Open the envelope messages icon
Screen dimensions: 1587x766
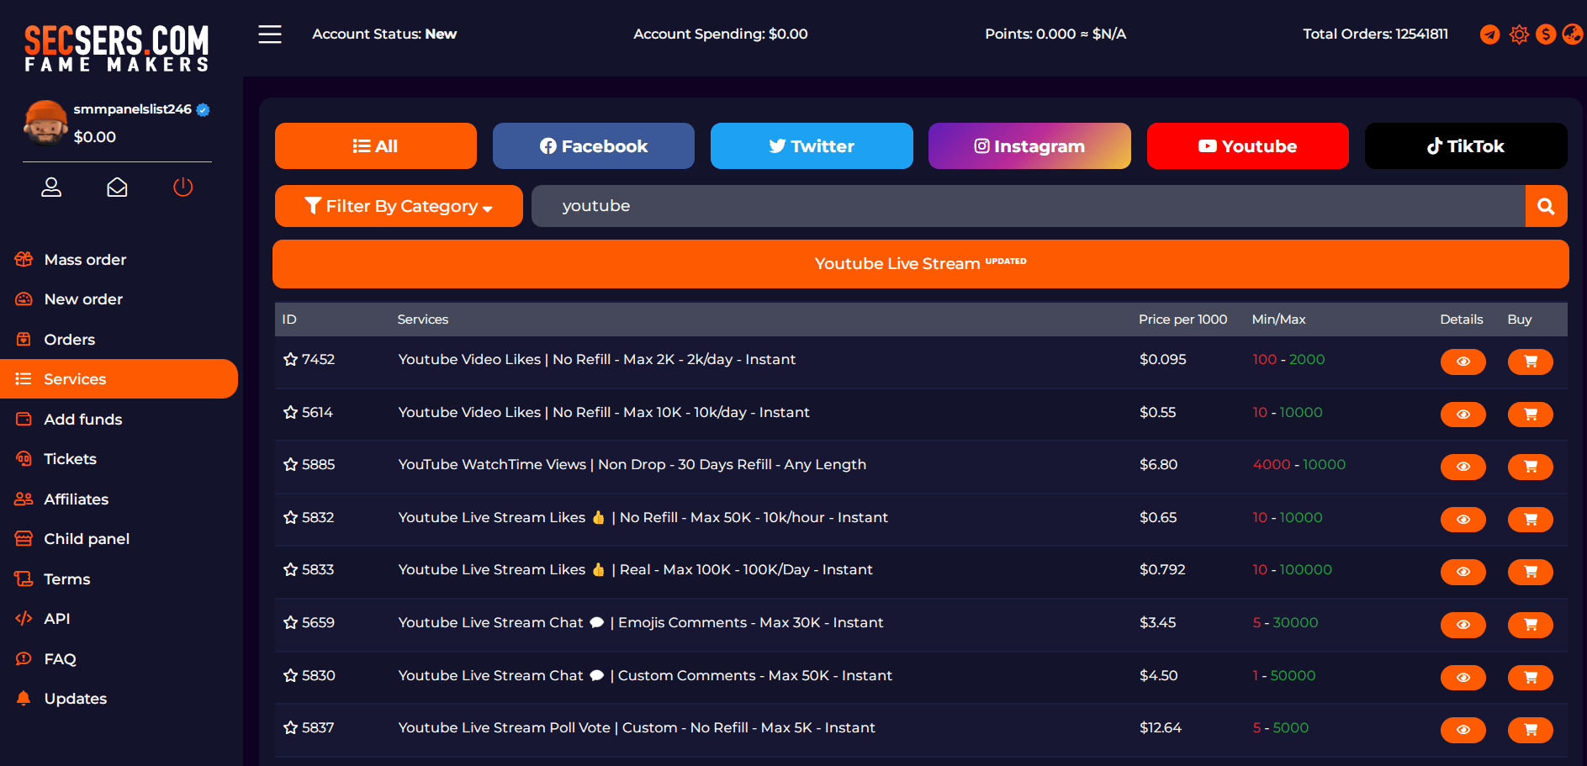pos(117,188)
